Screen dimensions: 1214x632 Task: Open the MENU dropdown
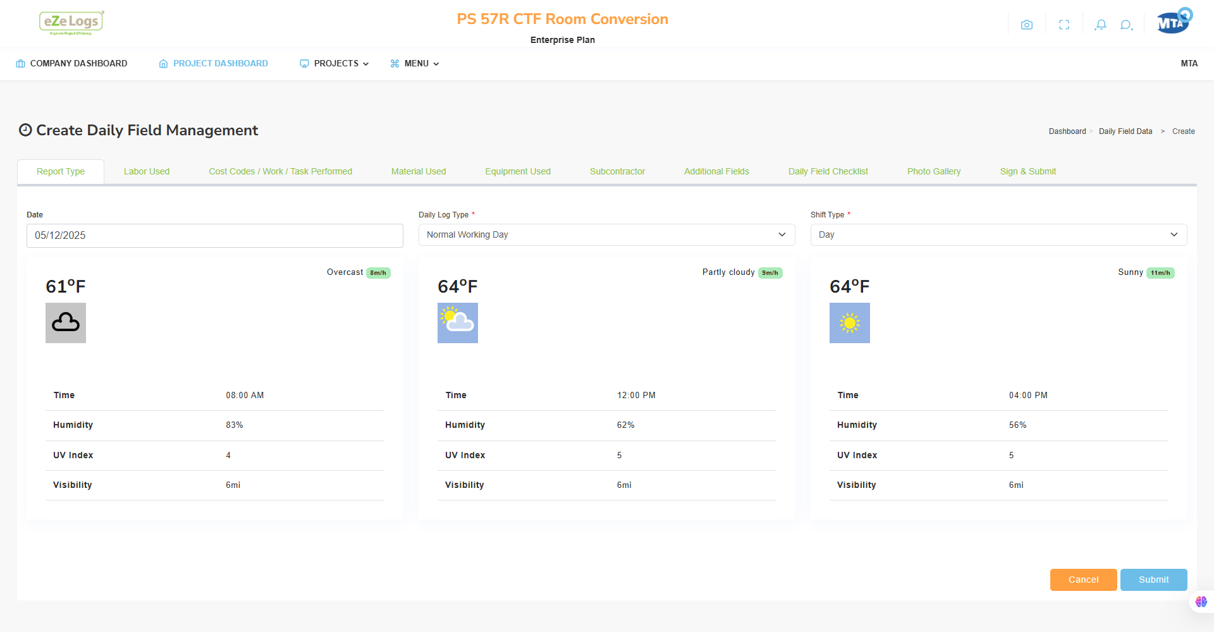coord(415,63)
